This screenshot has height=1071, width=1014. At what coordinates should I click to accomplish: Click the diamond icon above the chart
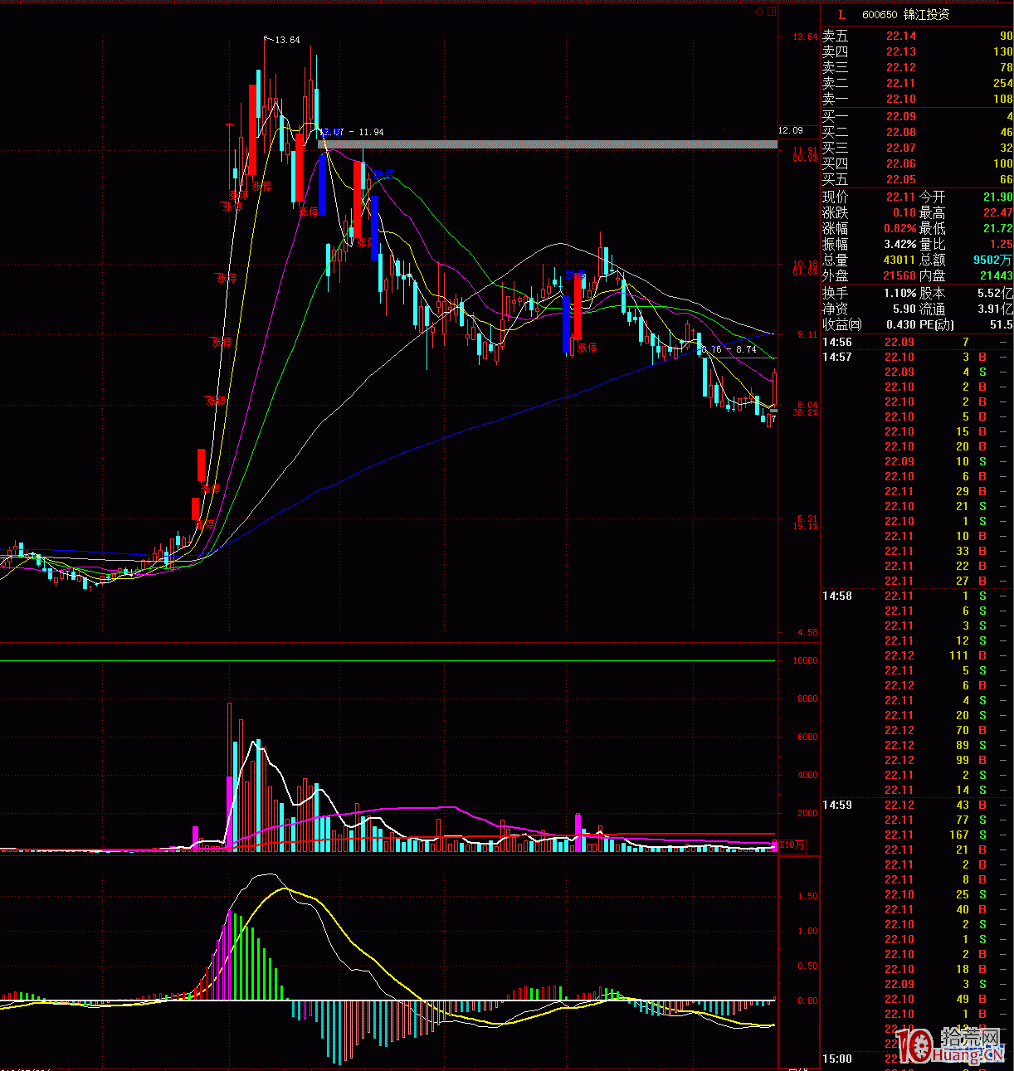(759, 12)
